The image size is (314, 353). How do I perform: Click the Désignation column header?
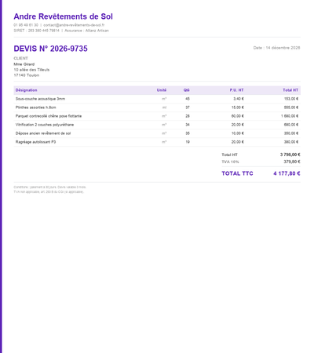click(x=26, y=90)
